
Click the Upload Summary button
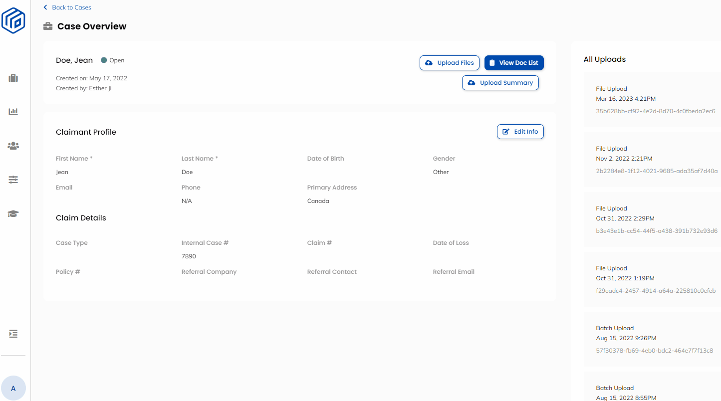point(500,82)
